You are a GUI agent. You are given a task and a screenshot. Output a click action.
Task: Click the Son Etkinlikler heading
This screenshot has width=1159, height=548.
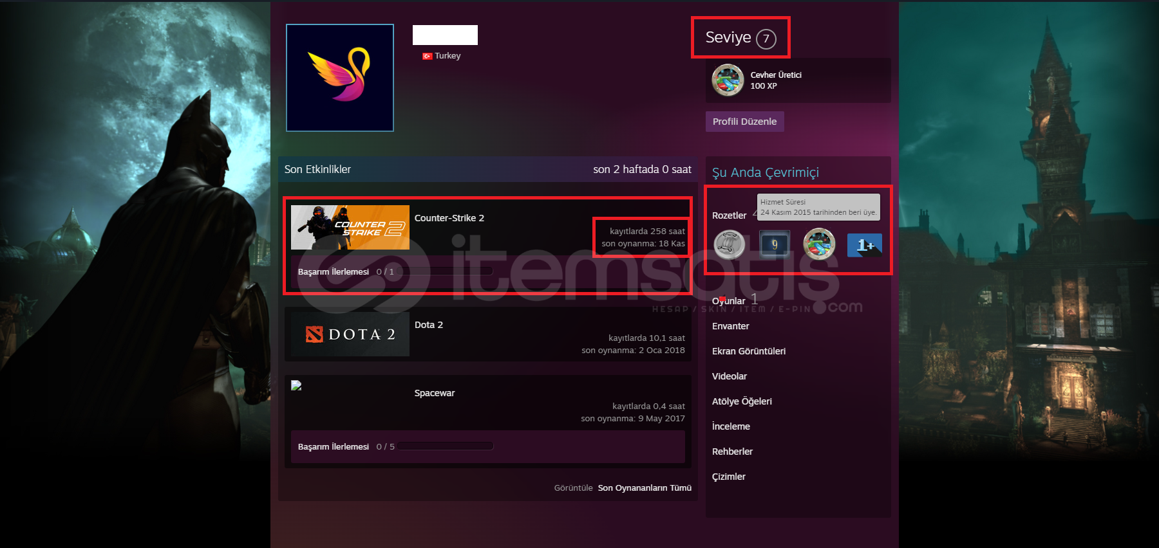click(x=317, y=169)
